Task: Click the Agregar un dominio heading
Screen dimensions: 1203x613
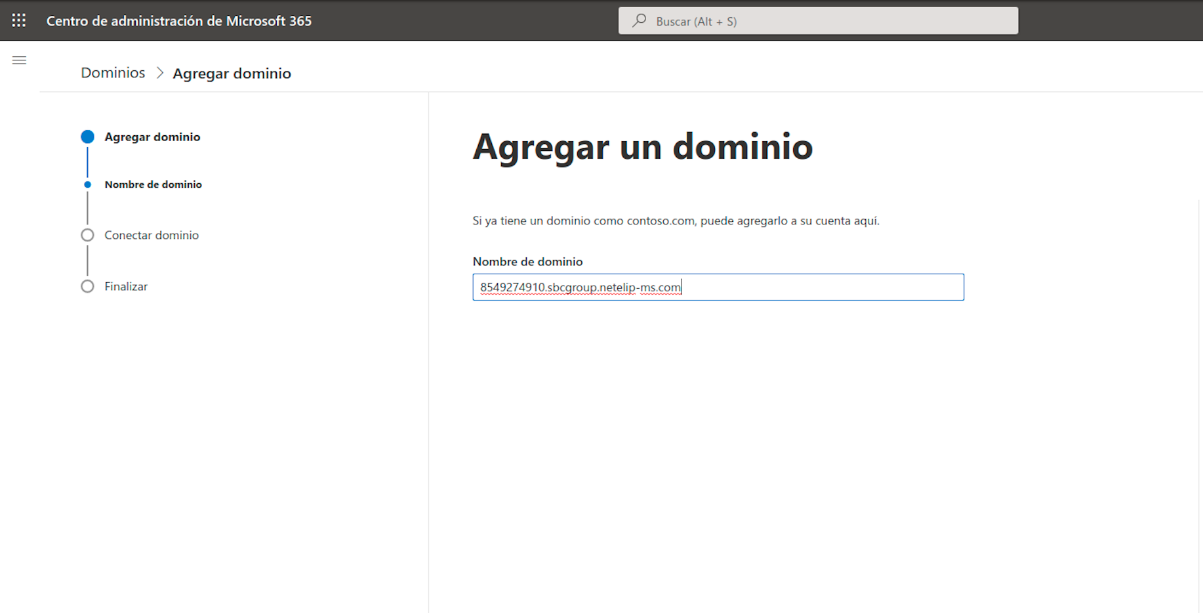Action: click(643, 146)
